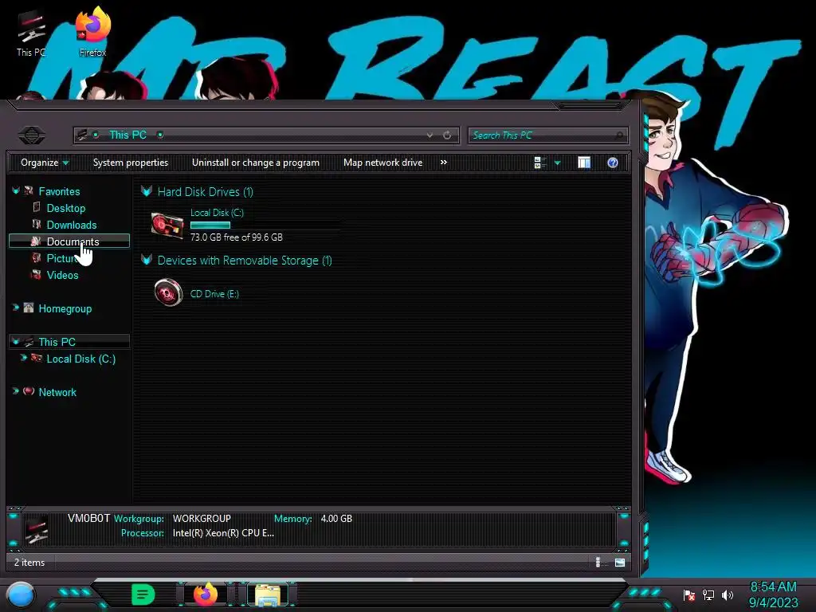
Task: Click the CD Drive (E:) label
Action: tap(214, 294)
